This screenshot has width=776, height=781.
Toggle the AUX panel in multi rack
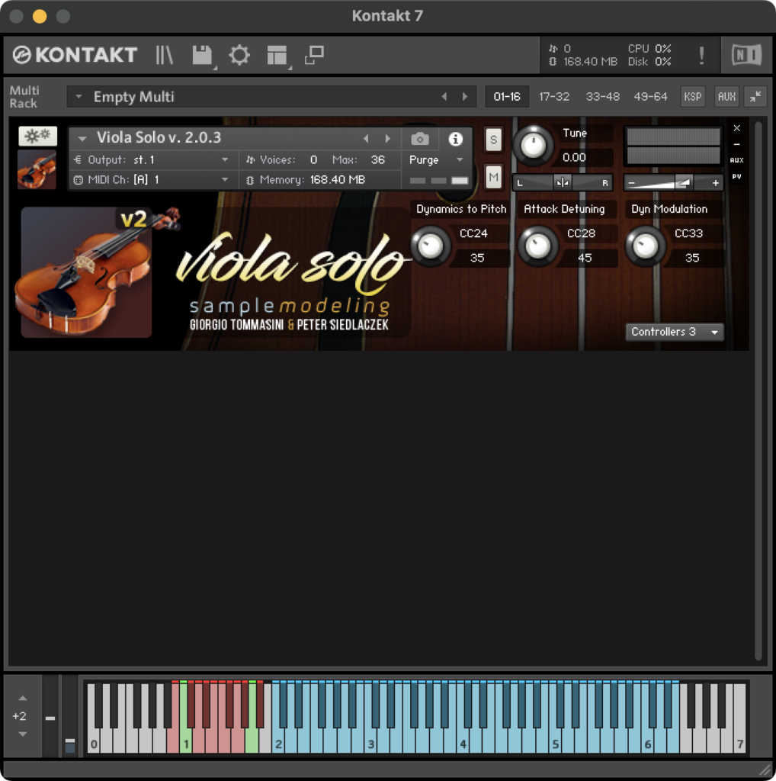click(726, 97)
